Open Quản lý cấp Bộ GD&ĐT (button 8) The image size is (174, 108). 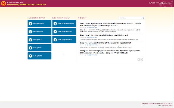pos(64,40)
